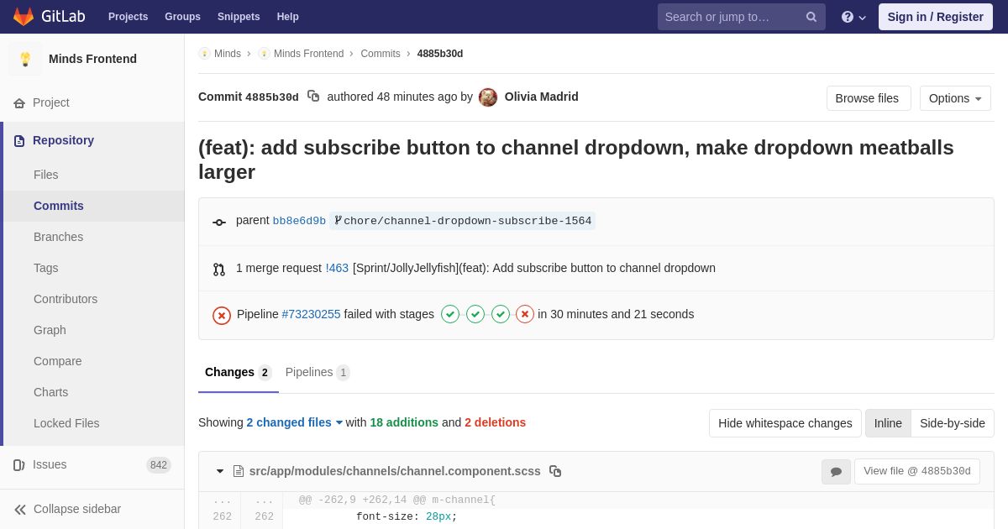
Task: Click Commits in the breadcrumb
Action: click(381, 54)
